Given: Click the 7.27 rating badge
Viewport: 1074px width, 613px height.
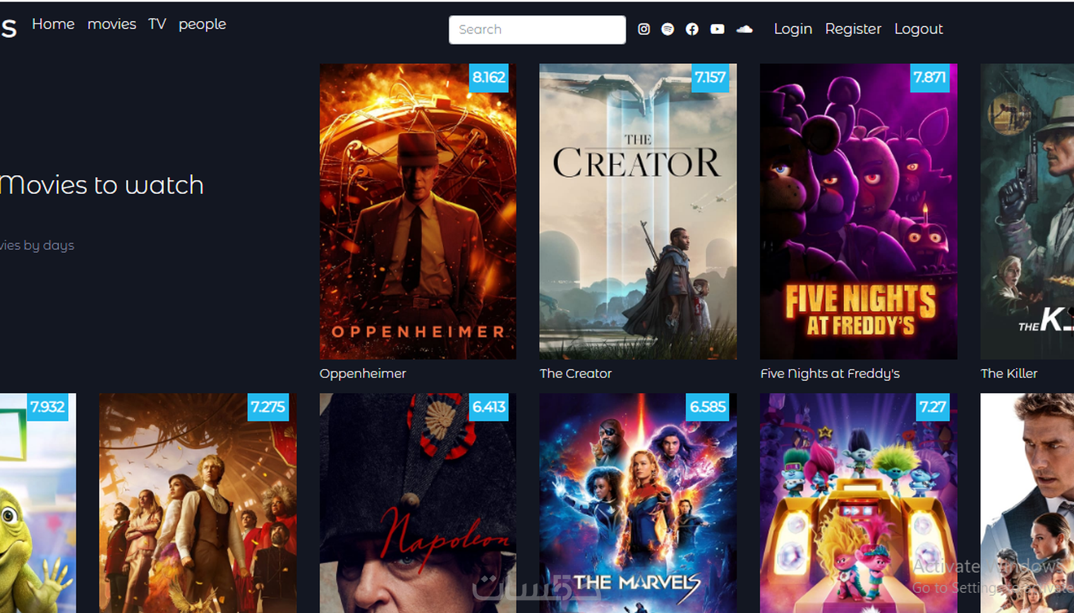Looking at the screenshot, I should click(x=933, y=407).
